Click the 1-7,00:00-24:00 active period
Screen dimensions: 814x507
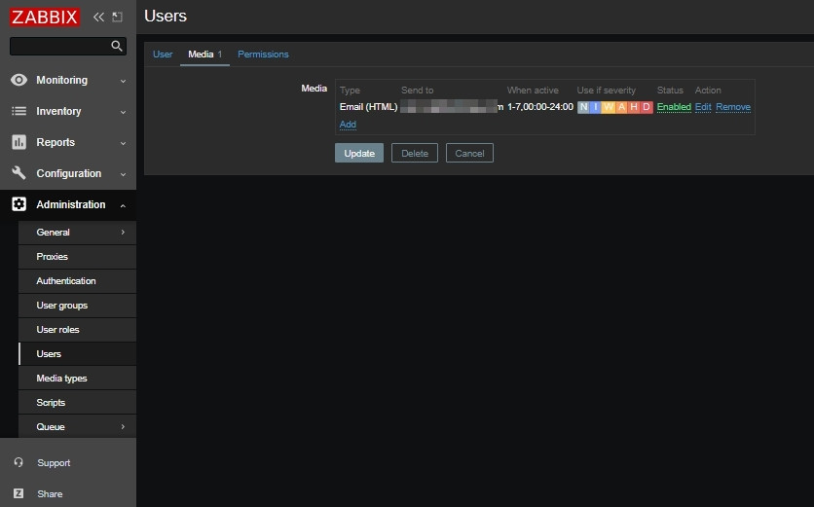click(x=540, y=106)
